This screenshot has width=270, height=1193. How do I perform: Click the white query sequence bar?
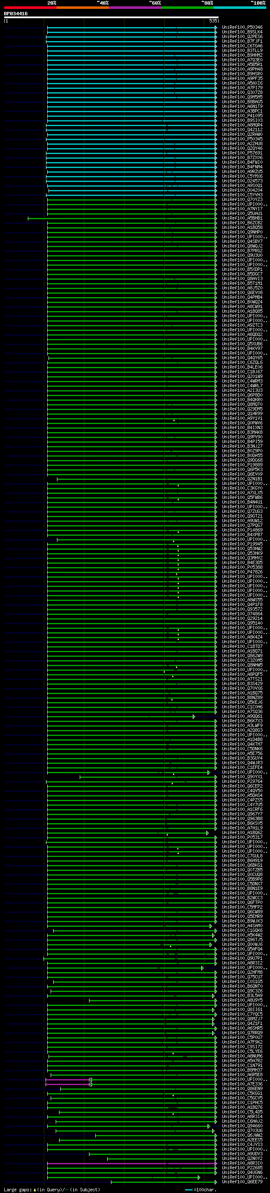[x=111, y=17]
